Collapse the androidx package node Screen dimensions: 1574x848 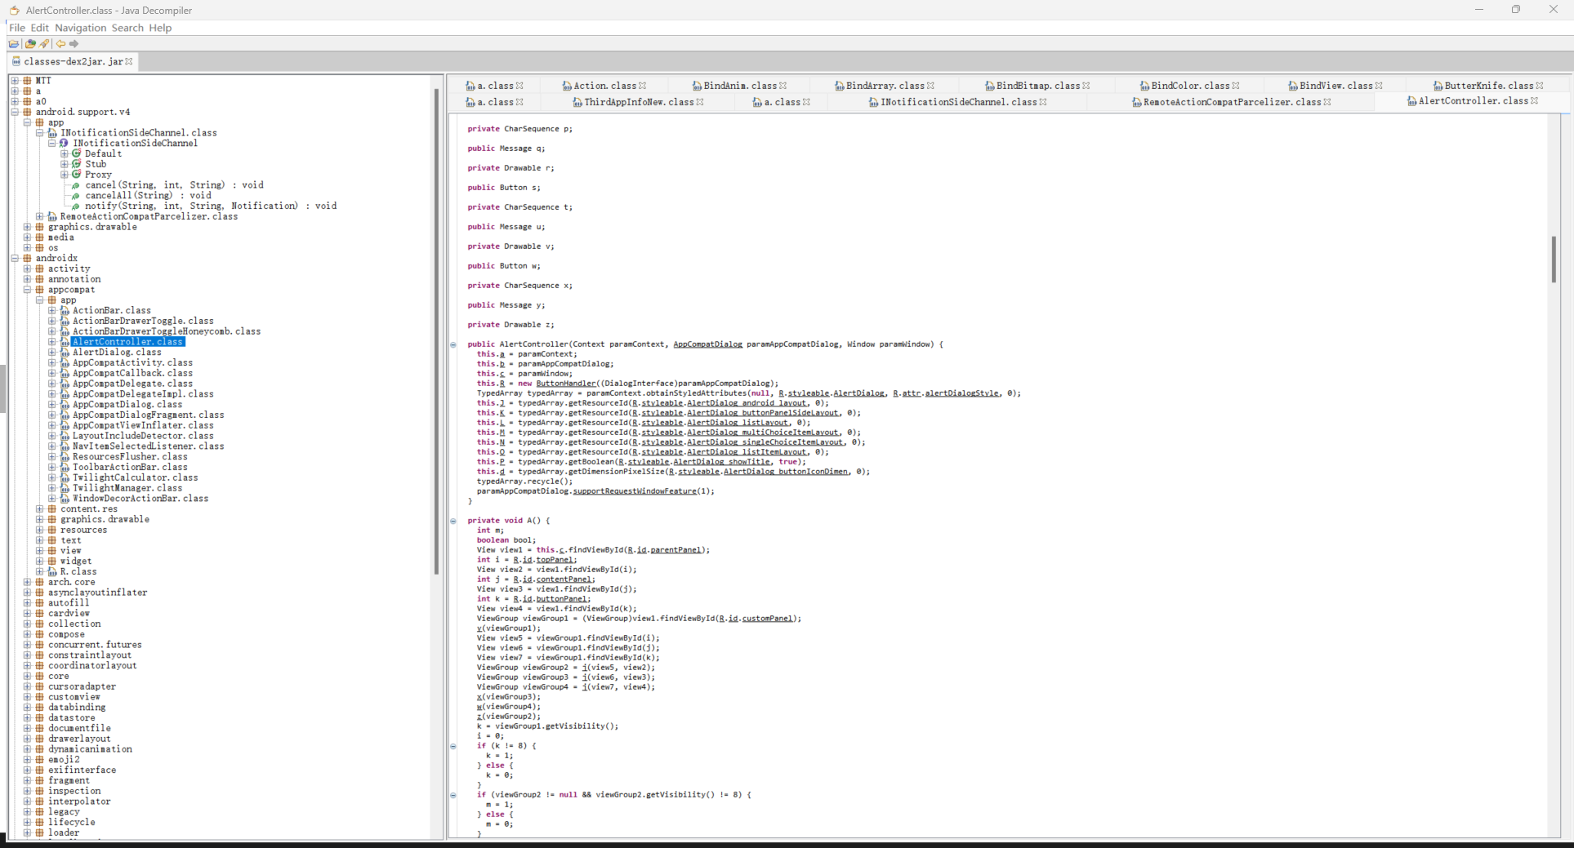(15, 259)
